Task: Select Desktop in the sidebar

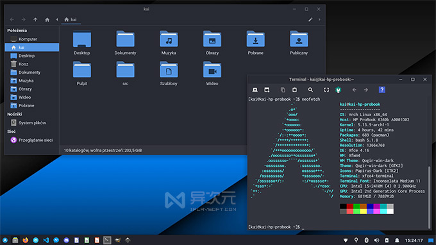Action: (x=32, y=56)
